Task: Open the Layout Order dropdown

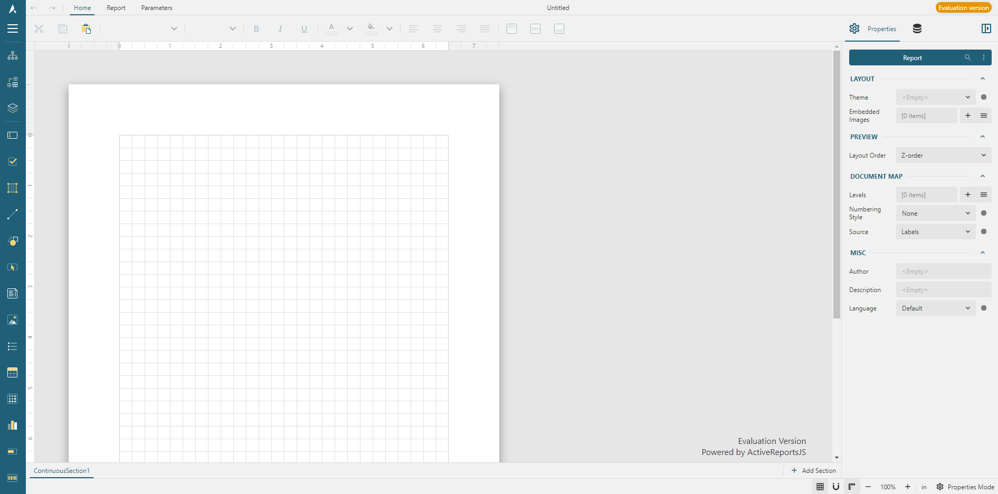Action: pos(943,156)
